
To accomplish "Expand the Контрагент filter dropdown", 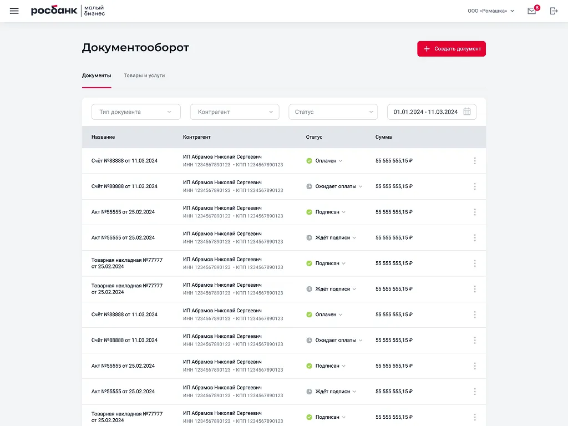I will (x=235, y=112).
